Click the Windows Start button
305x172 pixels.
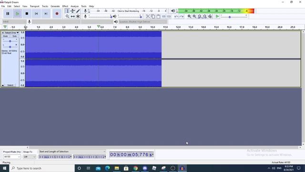click(4, 168)
